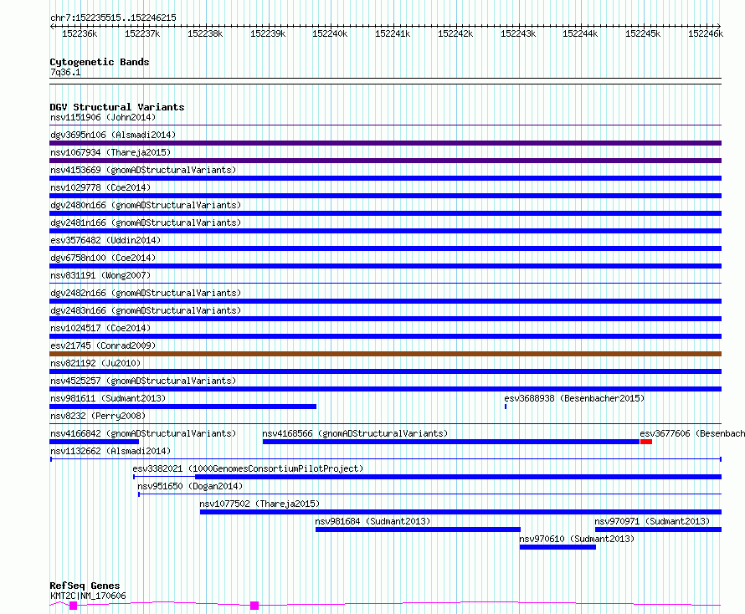Open esv3688938 (Besenbacher2015) variant label

(574, 398)
